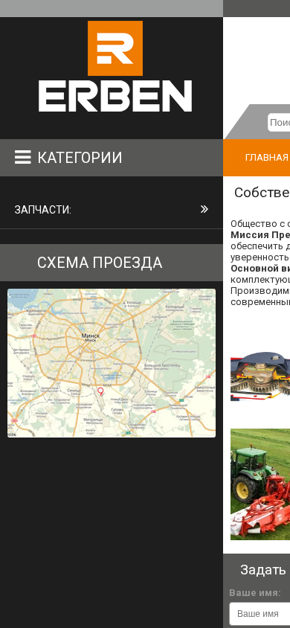This screenshot has width=290, height=628.
Task: Open the hamburger menu icon beside Категории
Action: click(23, 157)
